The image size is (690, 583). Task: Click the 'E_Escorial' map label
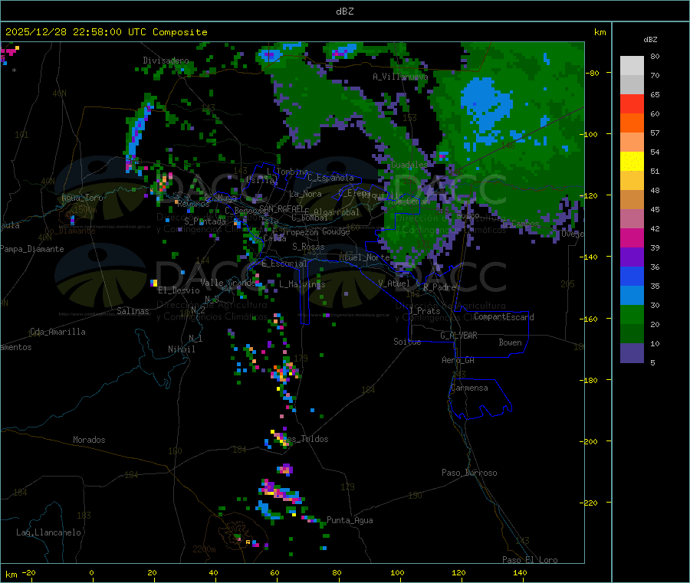pos(284,264)
